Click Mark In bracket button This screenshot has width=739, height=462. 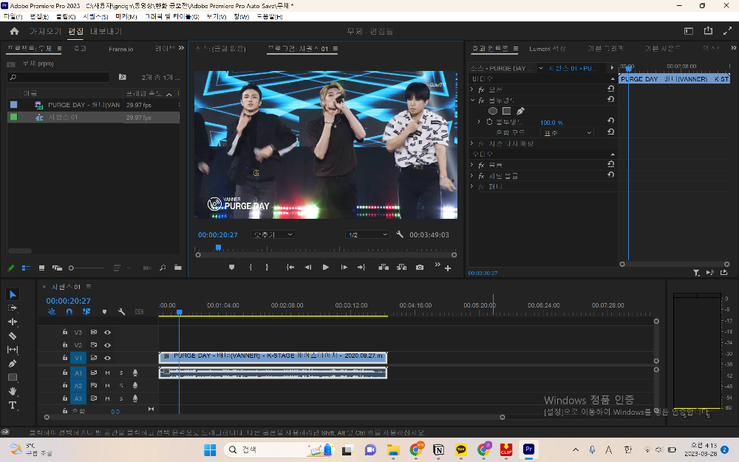251,268
